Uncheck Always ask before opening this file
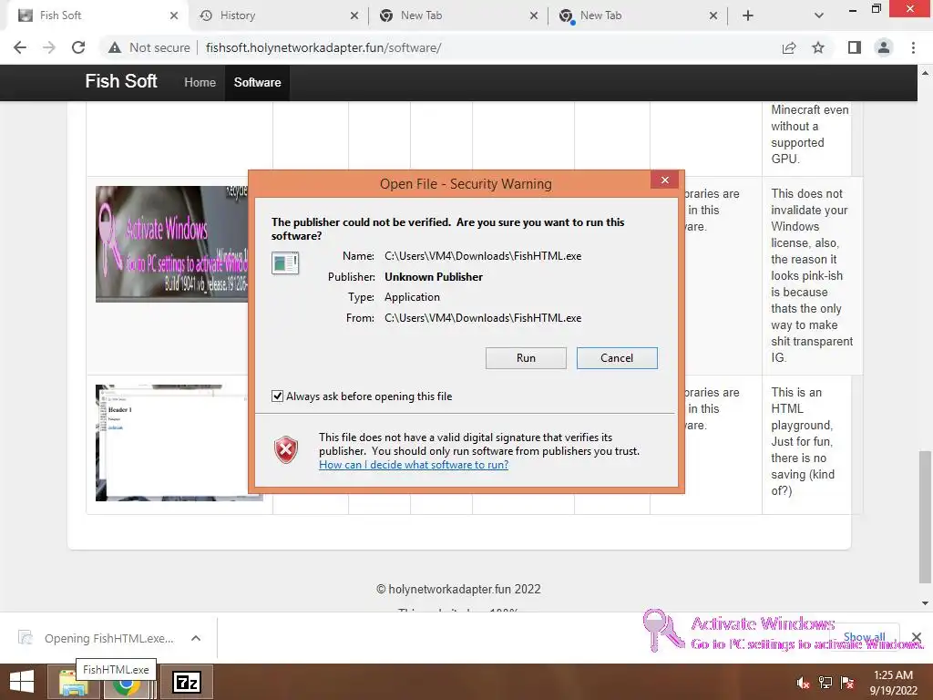Viewport: 933px width, 700px height. coord(277,396)
